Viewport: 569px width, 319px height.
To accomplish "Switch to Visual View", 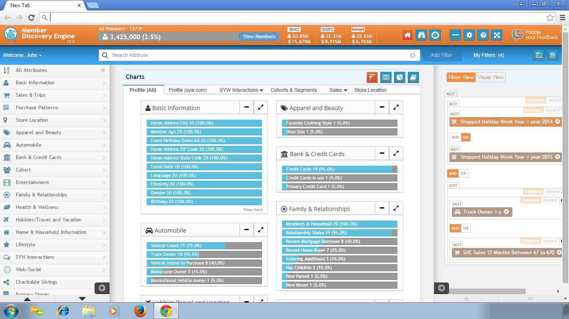I will (490, 77).
